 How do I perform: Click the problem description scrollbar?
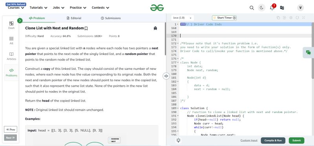[x=165, y=39]
